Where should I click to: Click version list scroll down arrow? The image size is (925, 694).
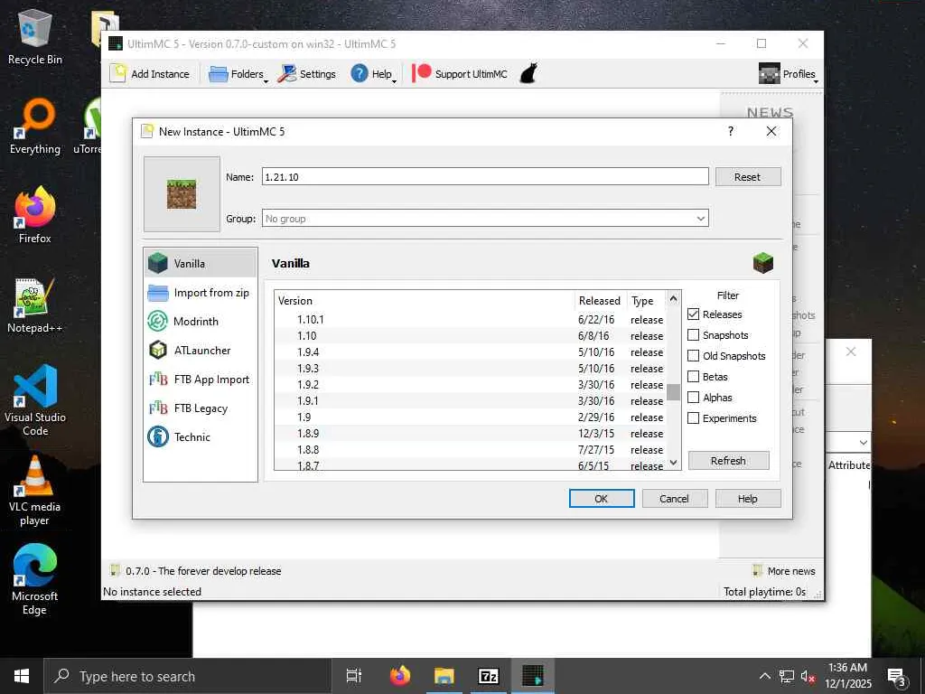[673, 462]
